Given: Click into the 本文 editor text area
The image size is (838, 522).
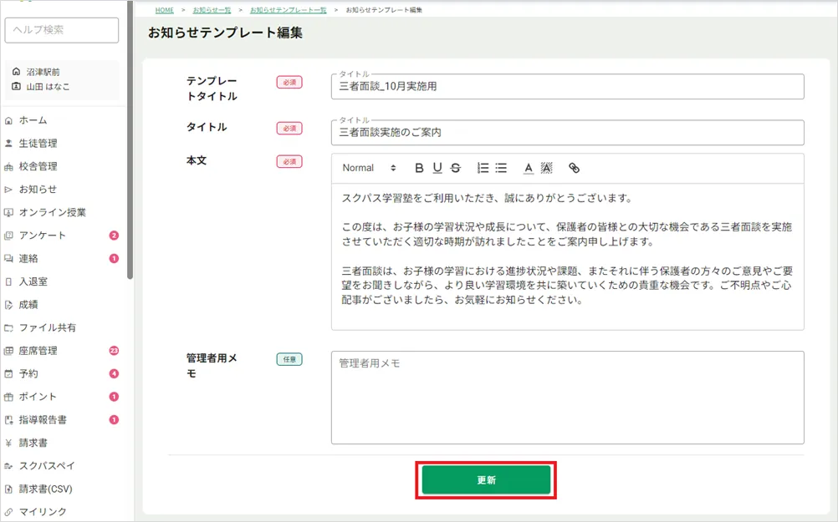Looking at the screenshot, I should [568, 256].
